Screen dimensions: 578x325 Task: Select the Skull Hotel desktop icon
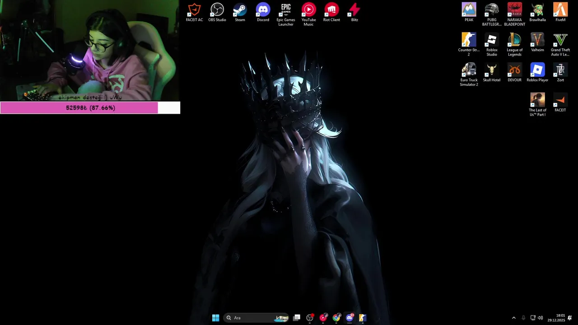492,73
